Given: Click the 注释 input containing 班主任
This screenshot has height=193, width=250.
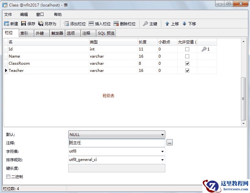Looking at the screenshot, I should 116,143.
